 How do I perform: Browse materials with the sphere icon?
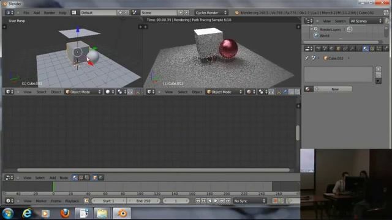pos(308,89)
